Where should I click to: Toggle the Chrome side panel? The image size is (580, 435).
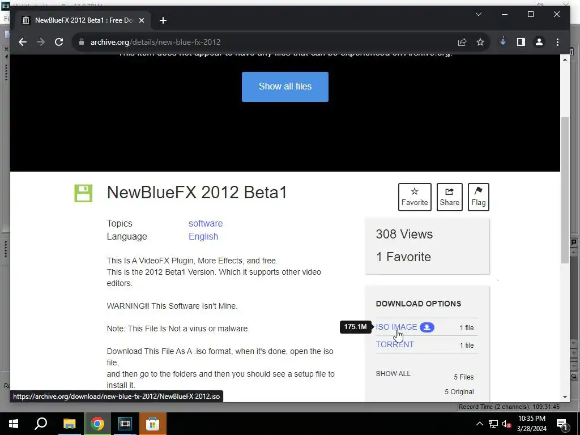point(521,42)
